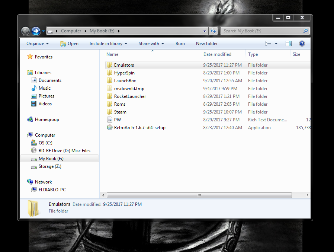Click the Steam date 9/25/2017 10:07 PM

pos(222,112)
